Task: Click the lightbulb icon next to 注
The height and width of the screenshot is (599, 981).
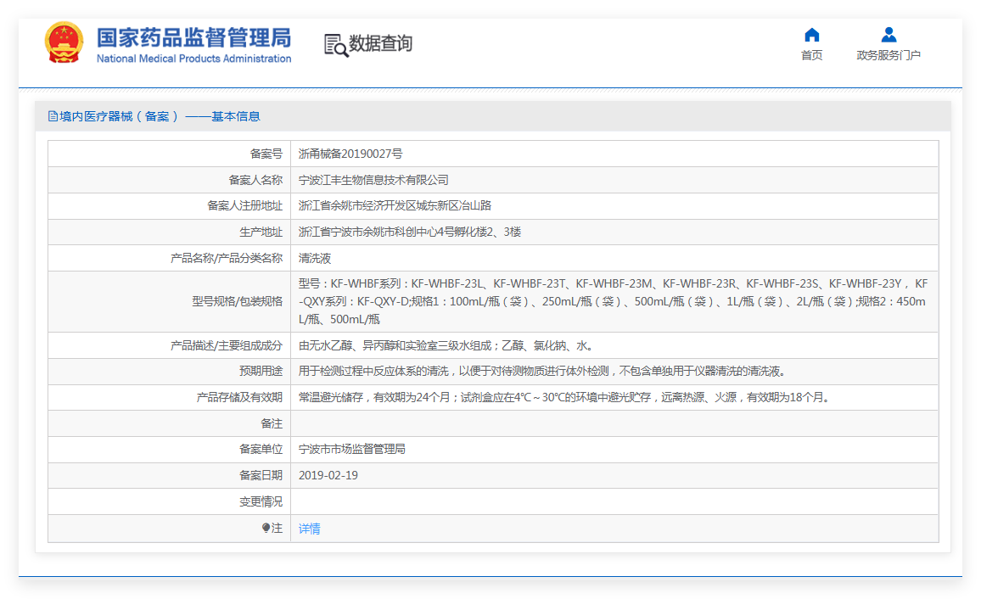Action: pyautogui.click(x=266, y=528)
